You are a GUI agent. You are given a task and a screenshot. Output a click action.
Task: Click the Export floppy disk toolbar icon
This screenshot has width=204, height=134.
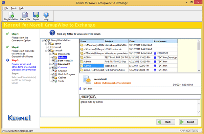(36, 15)
